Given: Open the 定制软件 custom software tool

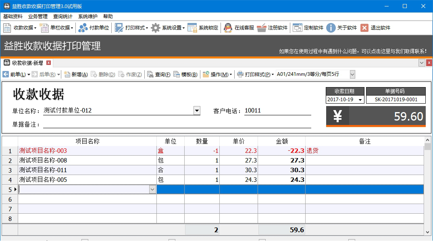Looking at the screenshot, I should (306, 28).
